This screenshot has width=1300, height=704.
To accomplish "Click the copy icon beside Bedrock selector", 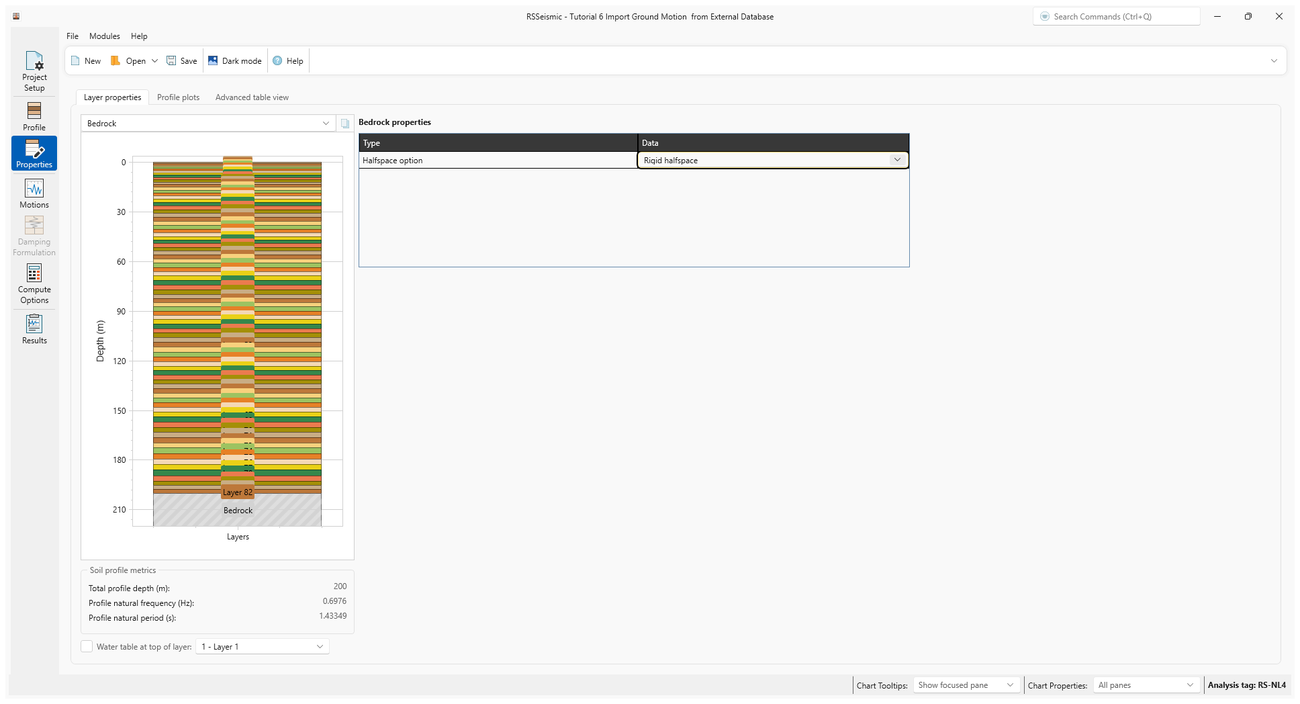I will pos(345,124).
